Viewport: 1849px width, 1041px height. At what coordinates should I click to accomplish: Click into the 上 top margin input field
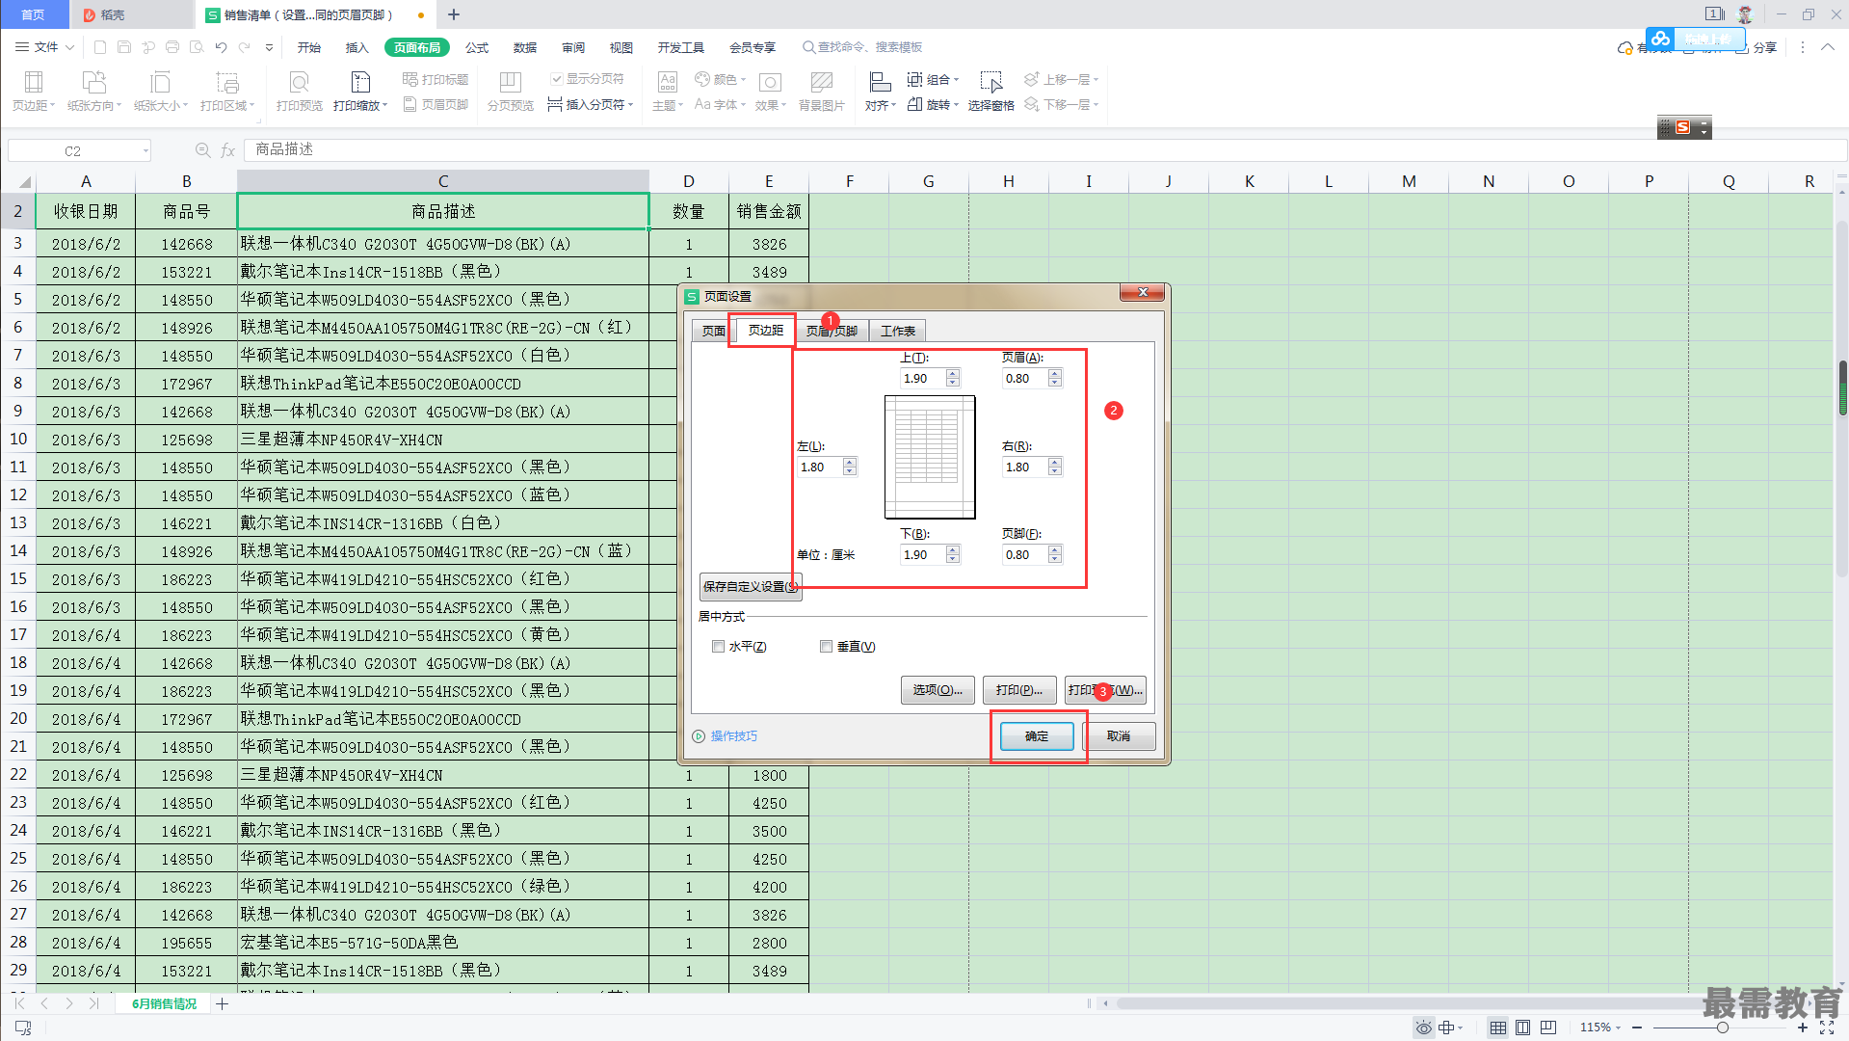click(x=923, y=379)
